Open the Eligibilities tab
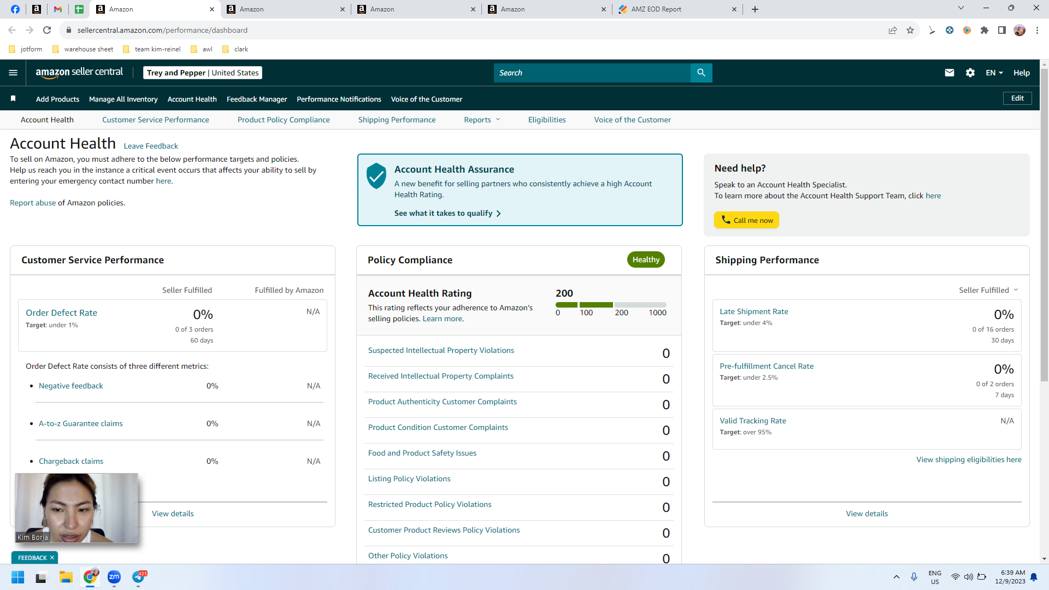 click(547, 120)
